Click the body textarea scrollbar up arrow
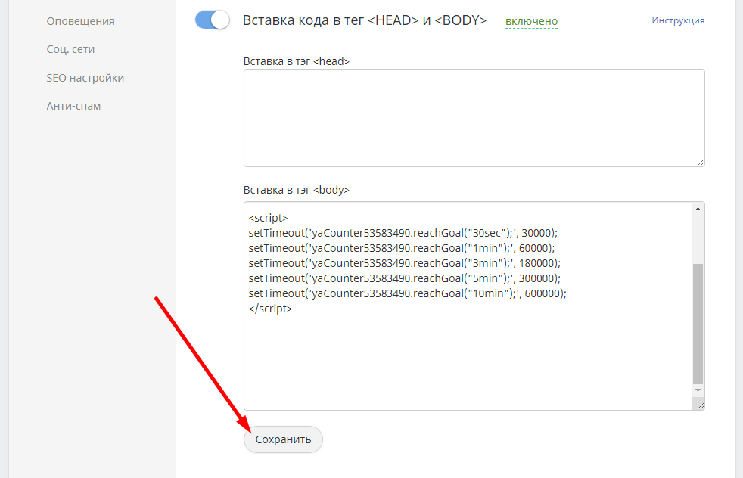Image resolution: width=743 pixels, height=478 pixels. [x=698, y=209]
